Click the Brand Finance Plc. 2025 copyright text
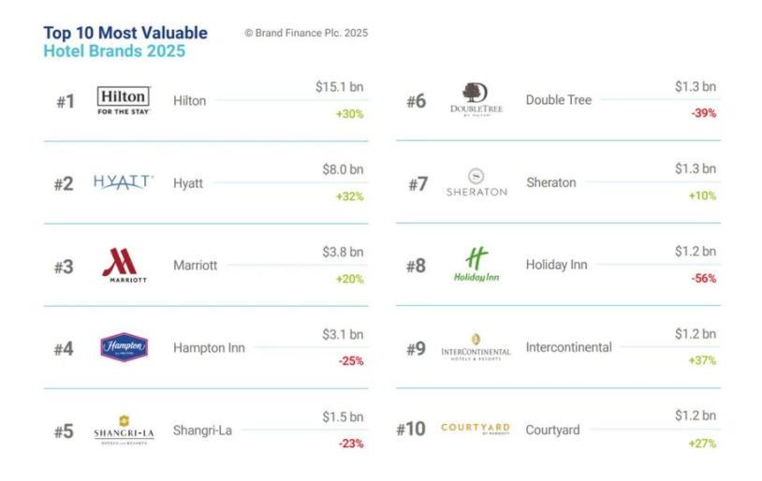 (306, 33)
